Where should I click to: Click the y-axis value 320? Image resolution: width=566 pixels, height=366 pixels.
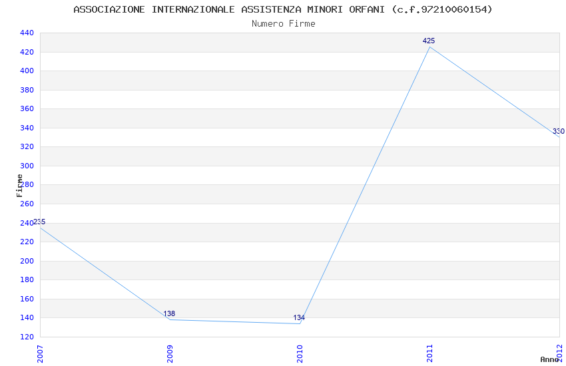[x=27, y=147]
